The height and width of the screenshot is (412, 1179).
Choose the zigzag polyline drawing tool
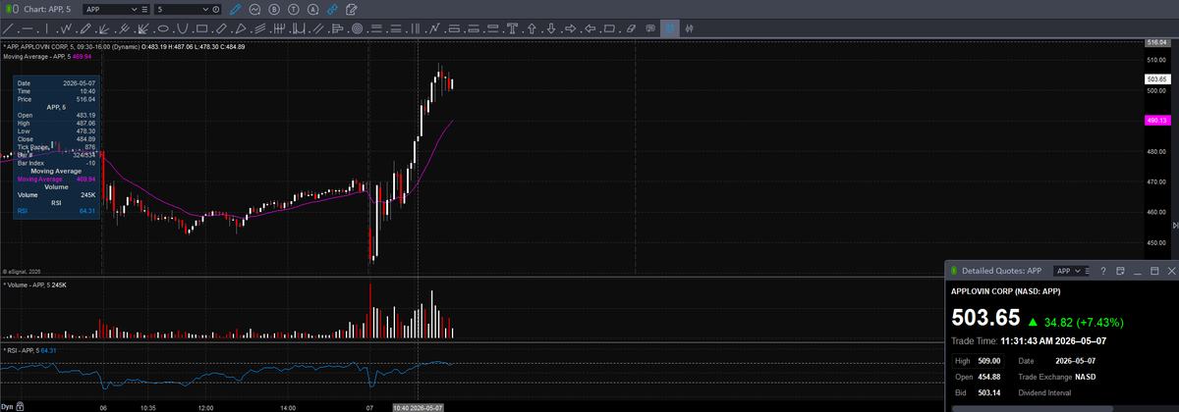(x=67, y=28)
